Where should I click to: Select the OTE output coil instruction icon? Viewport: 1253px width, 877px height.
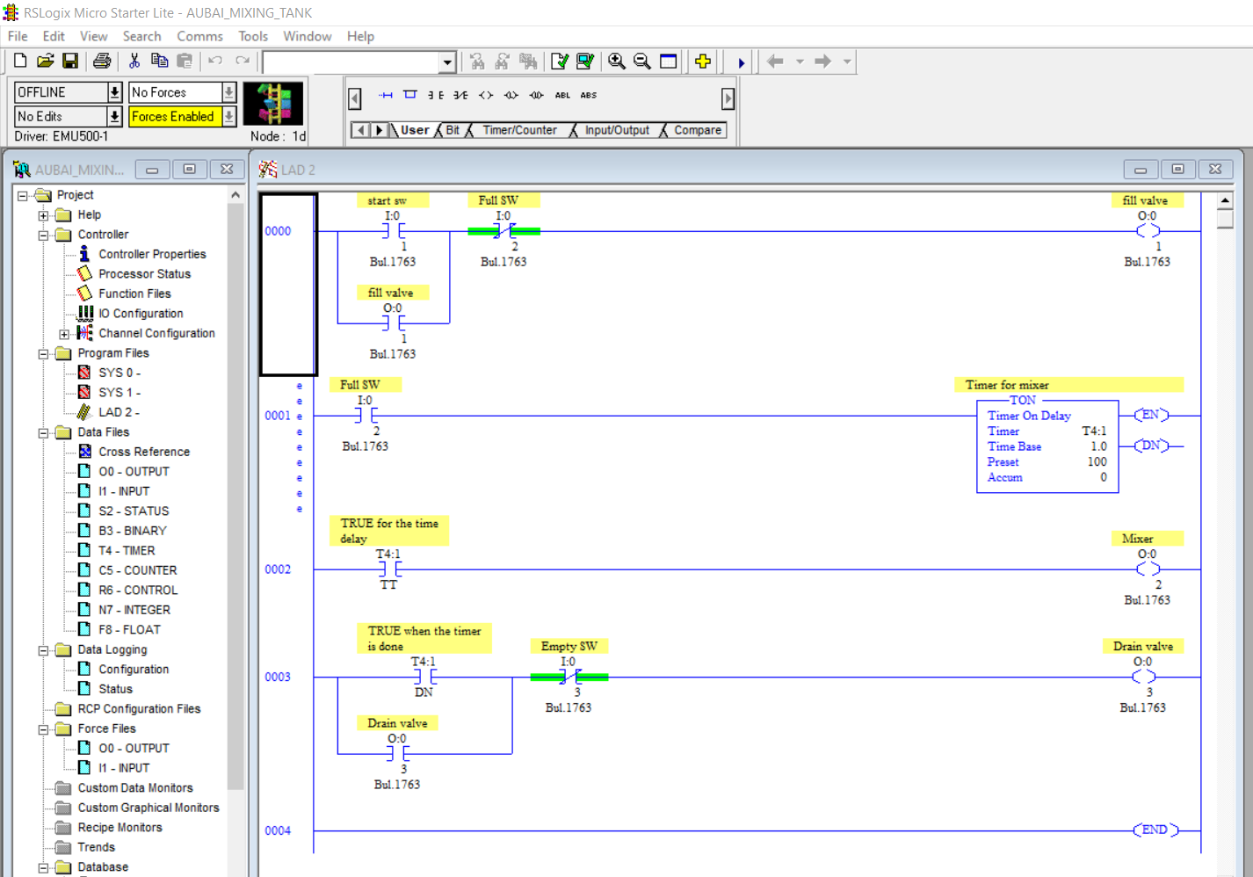point(486,95)
